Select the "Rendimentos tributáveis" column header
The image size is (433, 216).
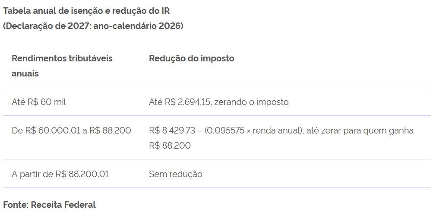coord(62,58)
